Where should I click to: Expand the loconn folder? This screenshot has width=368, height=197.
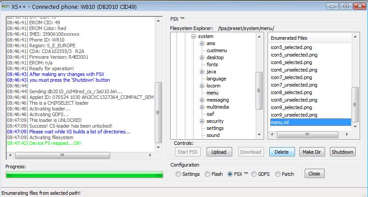[x=202, y=86]
